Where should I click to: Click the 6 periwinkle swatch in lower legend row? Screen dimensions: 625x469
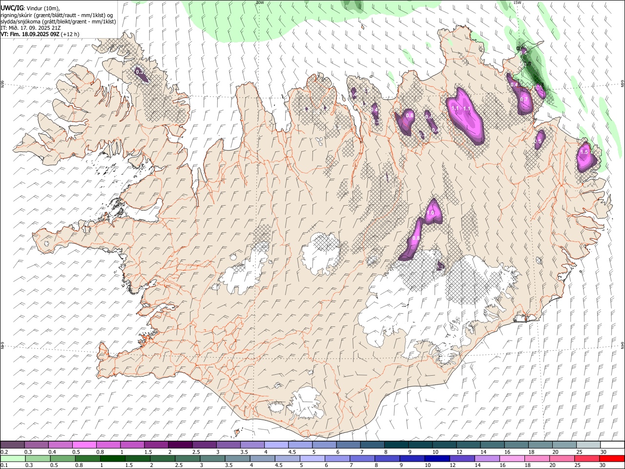337,459
